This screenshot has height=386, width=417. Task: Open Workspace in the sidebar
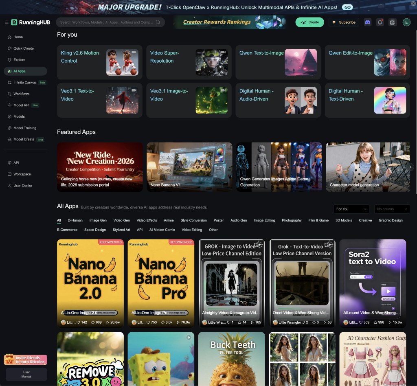[x=25, y=174]
